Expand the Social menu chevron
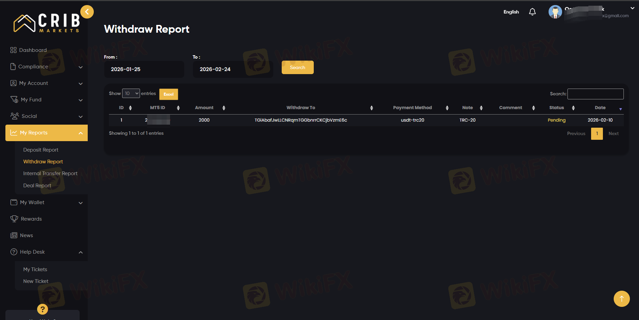 81,117
